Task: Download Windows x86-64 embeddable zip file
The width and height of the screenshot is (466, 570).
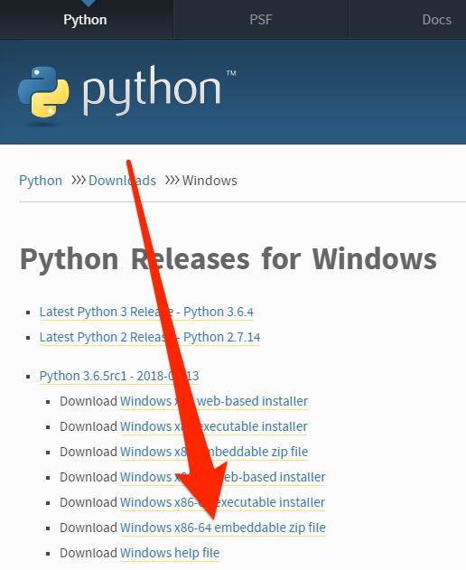Action: 223,528
